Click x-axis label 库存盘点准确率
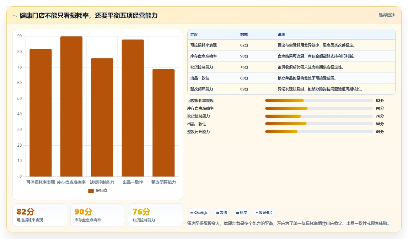This screenshot has height=239, width=408. (x=71, y=182)
